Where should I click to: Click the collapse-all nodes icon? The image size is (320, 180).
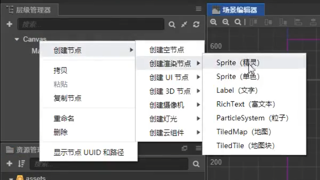(x=184, y=25)
